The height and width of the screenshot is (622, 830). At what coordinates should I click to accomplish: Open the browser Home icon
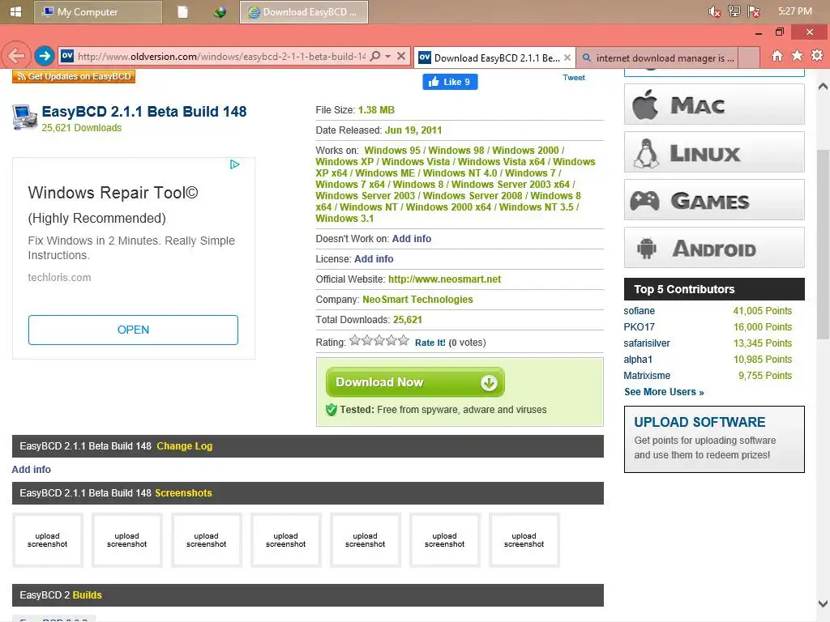click(777, 56)
